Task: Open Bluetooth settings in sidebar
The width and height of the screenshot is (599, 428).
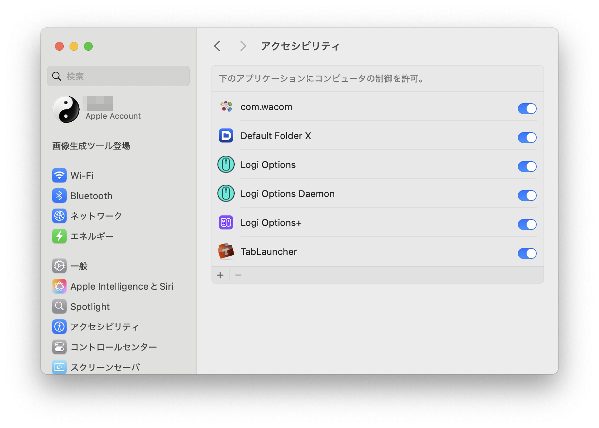Action: point(91,196)
